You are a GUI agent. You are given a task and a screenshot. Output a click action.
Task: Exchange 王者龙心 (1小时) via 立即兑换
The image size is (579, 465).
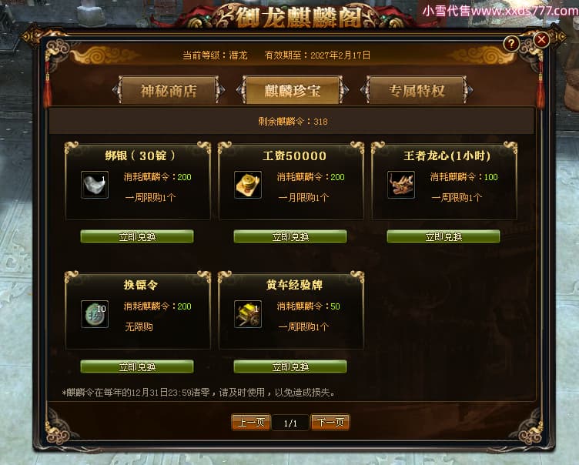pos(443,236)
